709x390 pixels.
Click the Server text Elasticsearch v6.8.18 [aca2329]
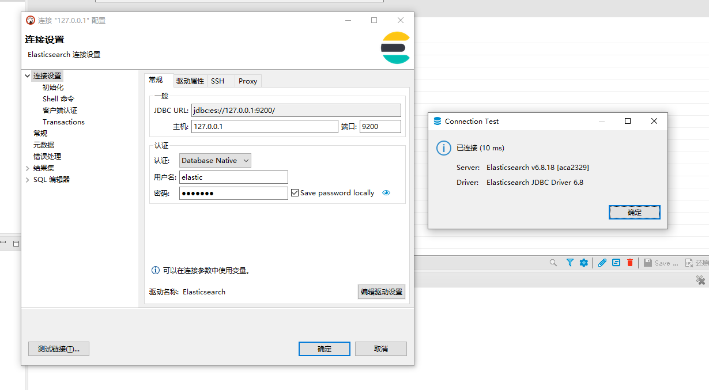click(x=538, y=168)
